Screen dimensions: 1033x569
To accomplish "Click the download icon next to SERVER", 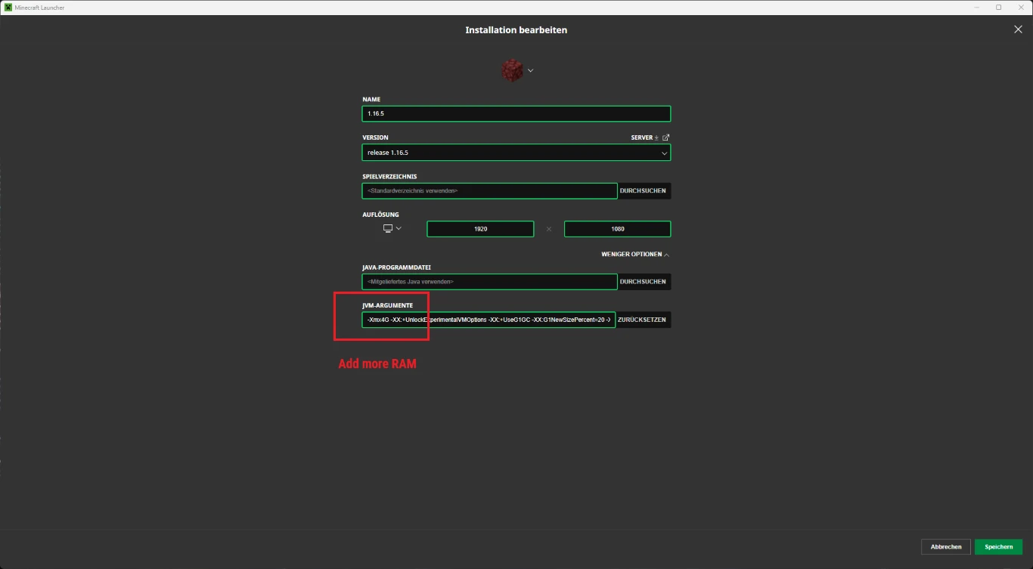I will [x=656, y=138].
